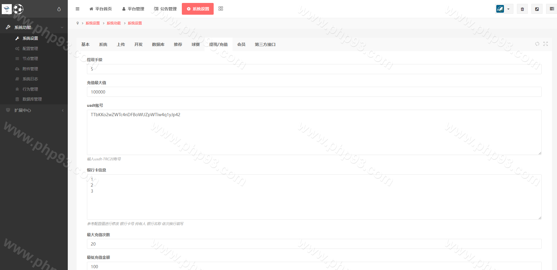557x270 pixels.
Task: Click the trash clear cache icon
Action: tap(522, 9)
